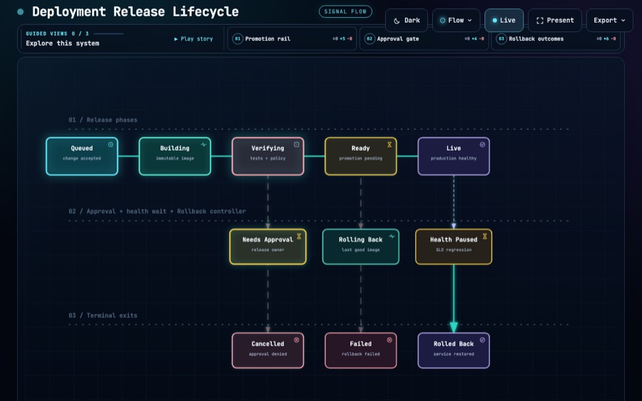Click 'Explore this system' text

point(63,44)
